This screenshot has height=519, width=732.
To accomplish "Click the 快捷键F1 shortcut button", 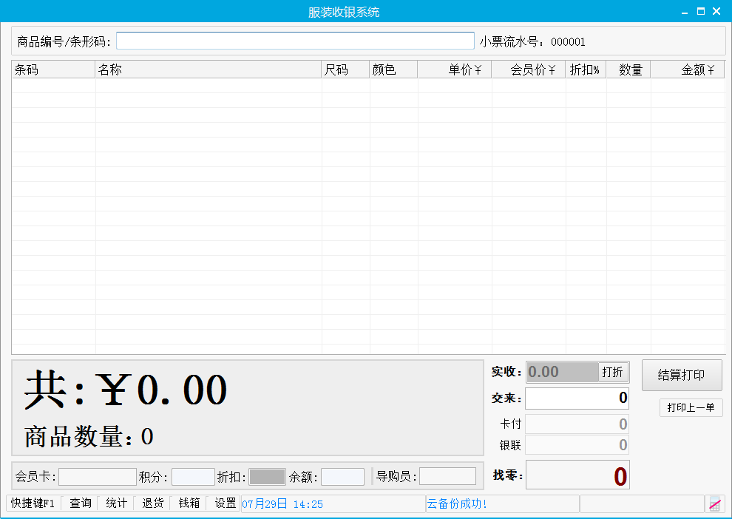I will (x=33, y=503).
